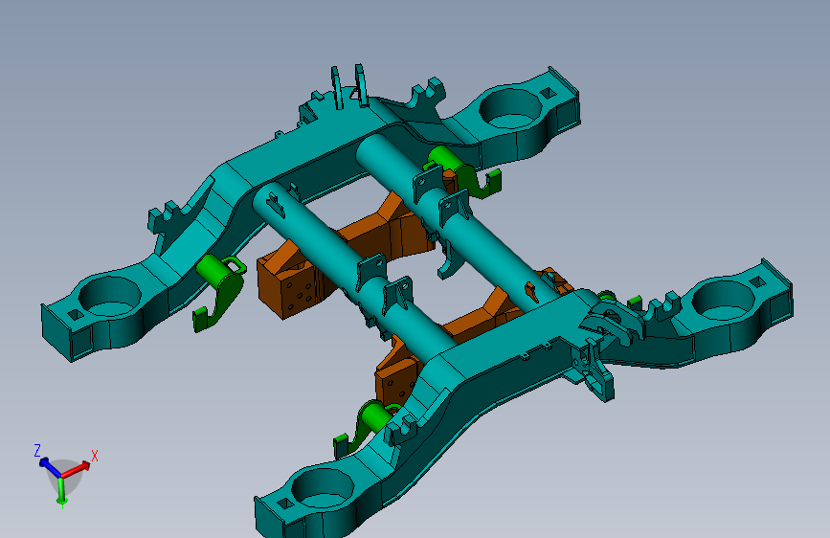
Task: Click the gray sphere of the orientation triad
Action: tap(64, 477)
